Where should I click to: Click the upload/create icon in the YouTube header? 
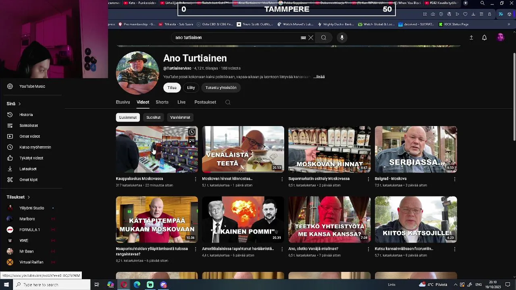(471, 37)
